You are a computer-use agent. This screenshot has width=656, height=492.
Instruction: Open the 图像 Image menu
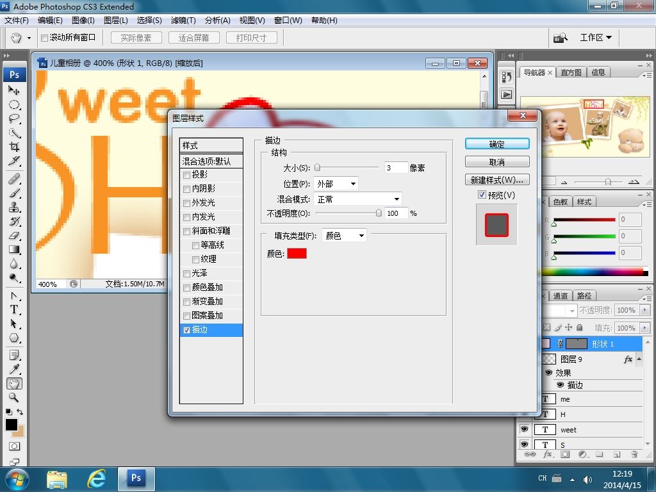click(x=83, y=20)
